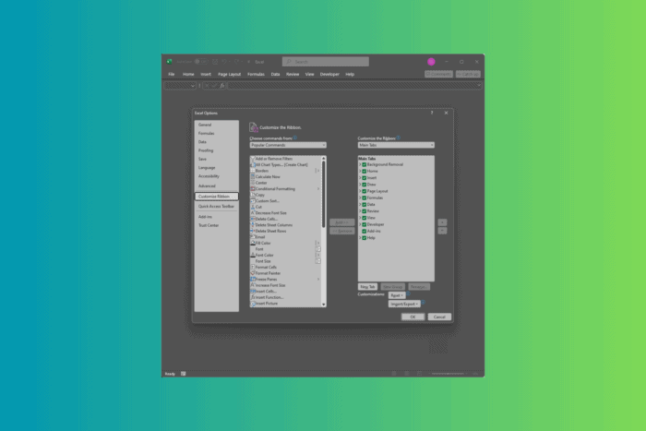Select the Custom Sort command icon
Screen dimensions: 646x431
click(x=253, y=200)
